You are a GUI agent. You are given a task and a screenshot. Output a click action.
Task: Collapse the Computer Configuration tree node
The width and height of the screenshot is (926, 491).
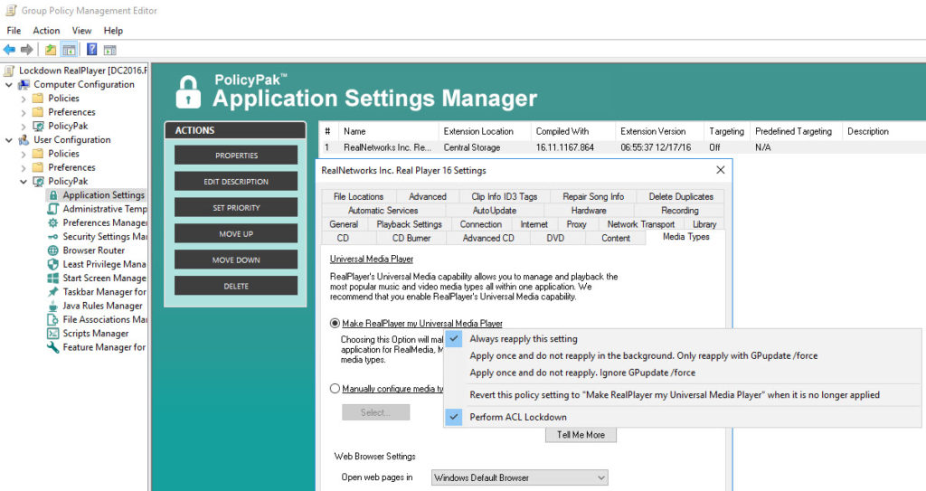tap(9, 84)
